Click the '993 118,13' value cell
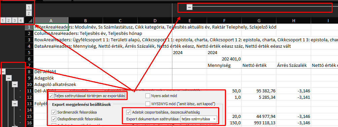 pyautogui.click(x=259, y=123)
